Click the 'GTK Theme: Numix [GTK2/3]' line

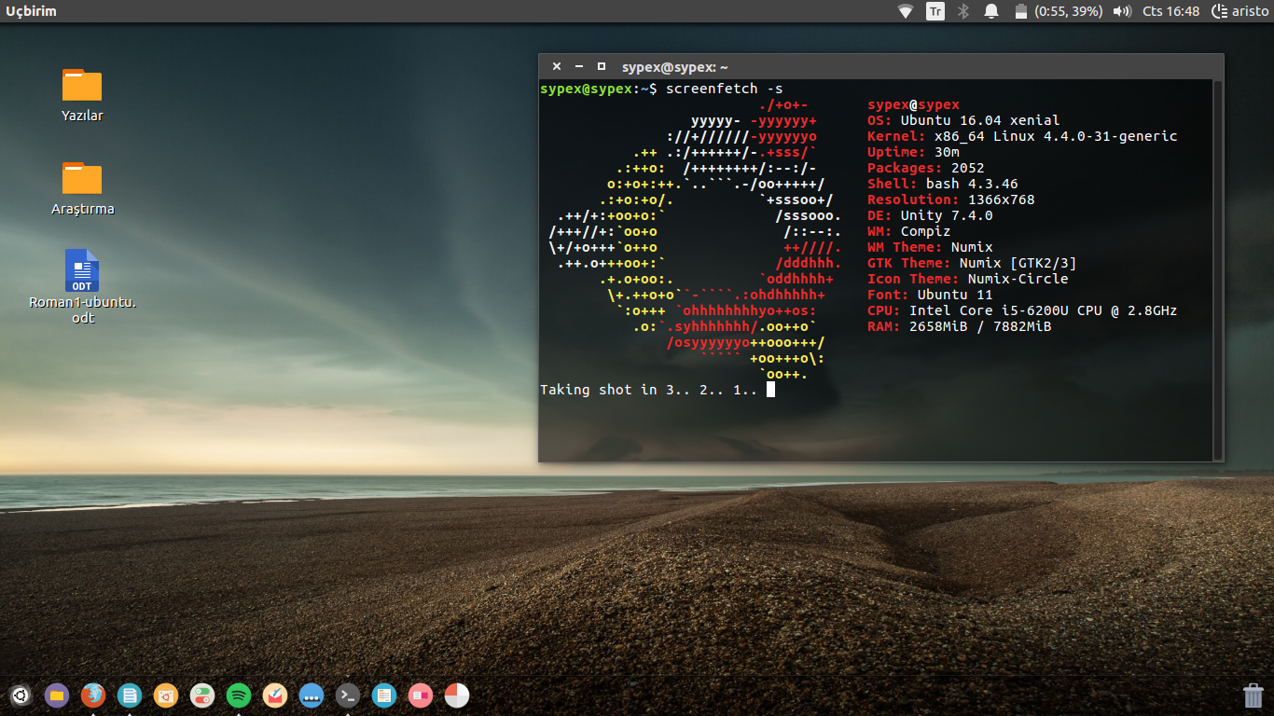point(972,263)
